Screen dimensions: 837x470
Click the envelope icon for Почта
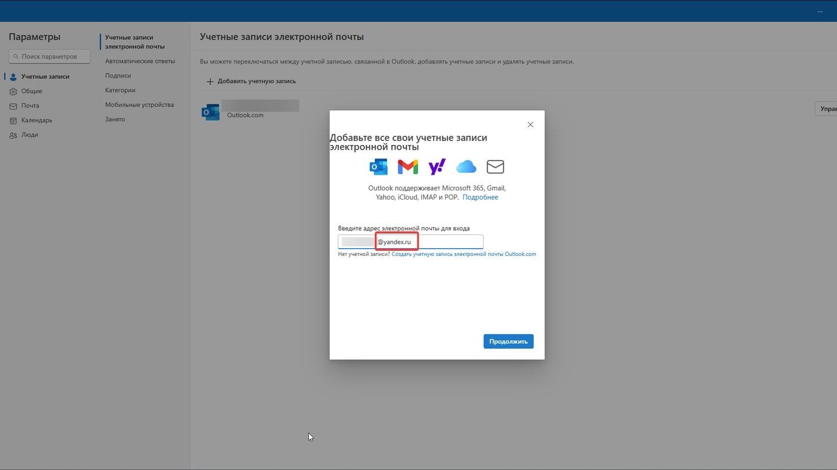point(13,106)
